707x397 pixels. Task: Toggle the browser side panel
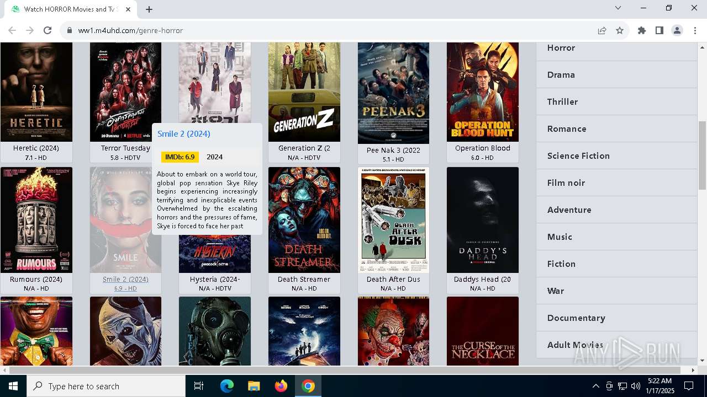659,30
